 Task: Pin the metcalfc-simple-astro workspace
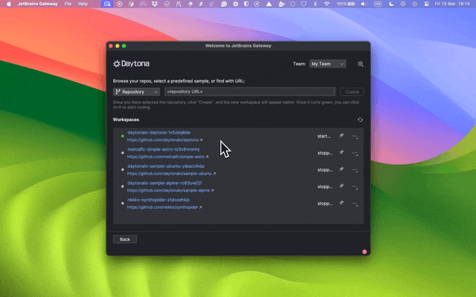[x=341, y=152]
